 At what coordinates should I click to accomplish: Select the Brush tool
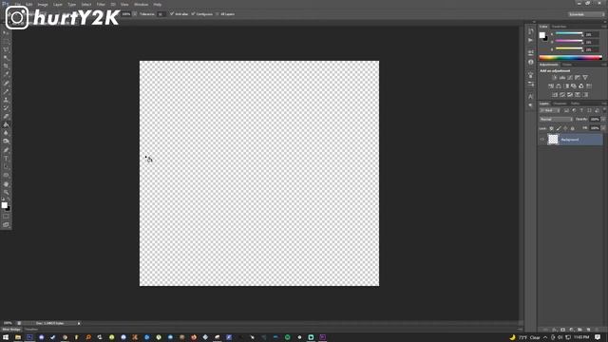6,91
